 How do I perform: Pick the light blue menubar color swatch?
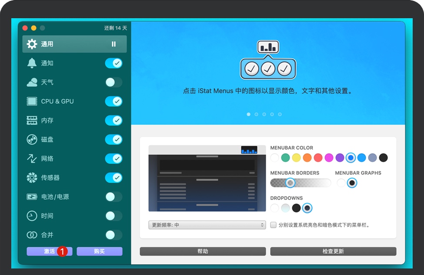361,158
